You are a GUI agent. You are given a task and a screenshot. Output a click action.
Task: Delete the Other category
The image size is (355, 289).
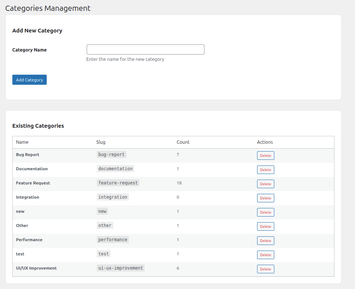[x=265, y=226]
